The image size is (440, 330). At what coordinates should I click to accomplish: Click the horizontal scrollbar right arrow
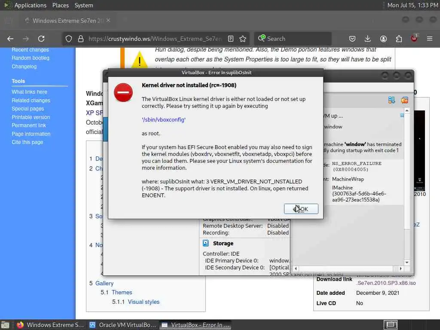pos(401,269)
